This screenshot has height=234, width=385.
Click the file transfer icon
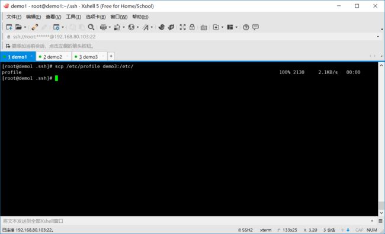(117, 27)
